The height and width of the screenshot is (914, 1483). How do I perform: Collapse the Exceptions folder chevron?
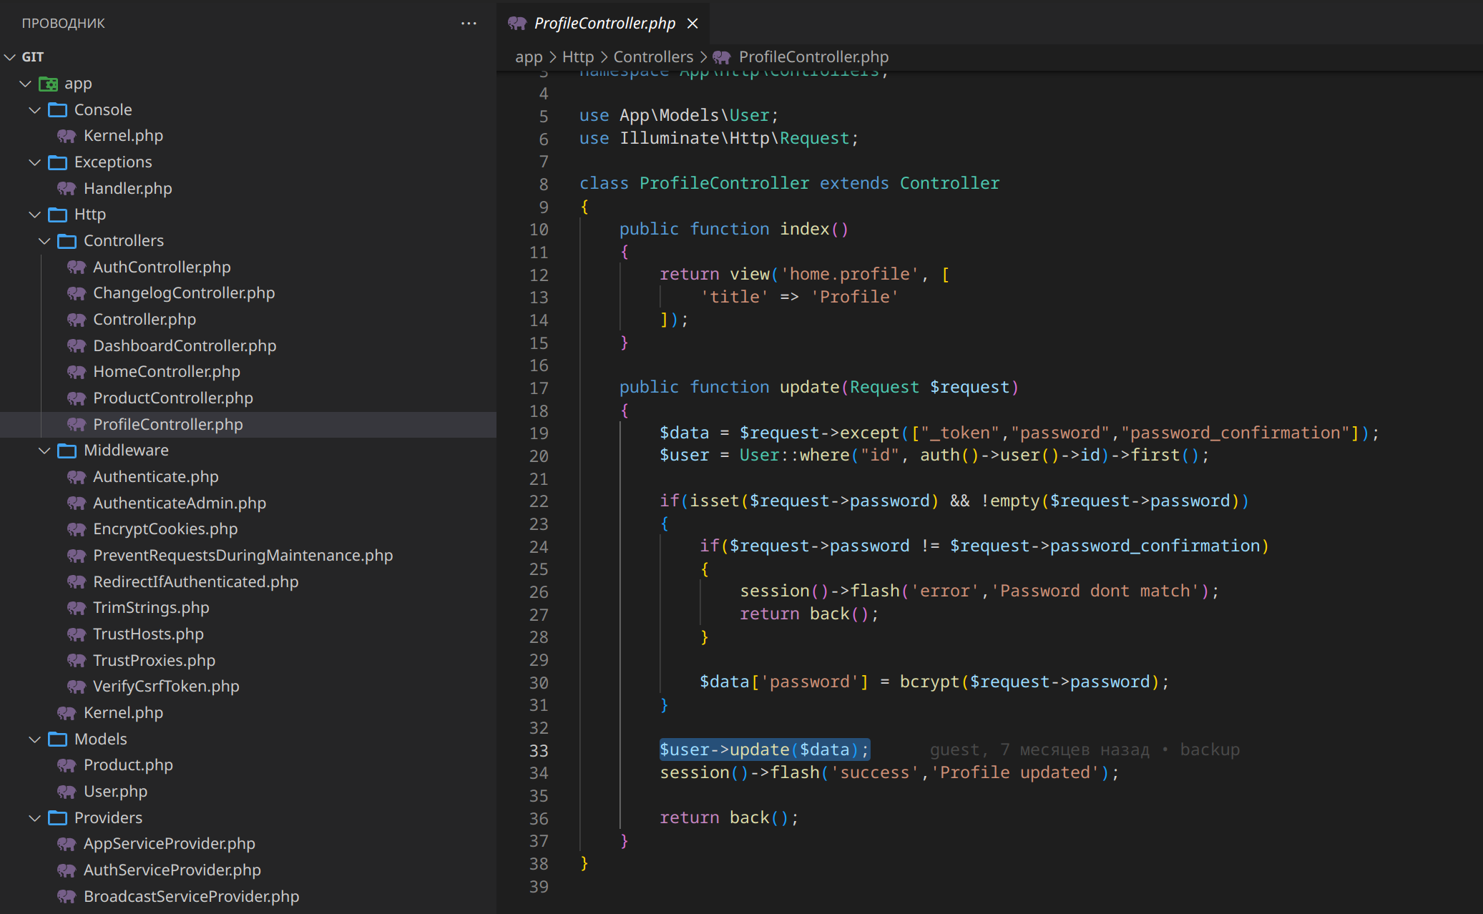(x=35, y=162)
